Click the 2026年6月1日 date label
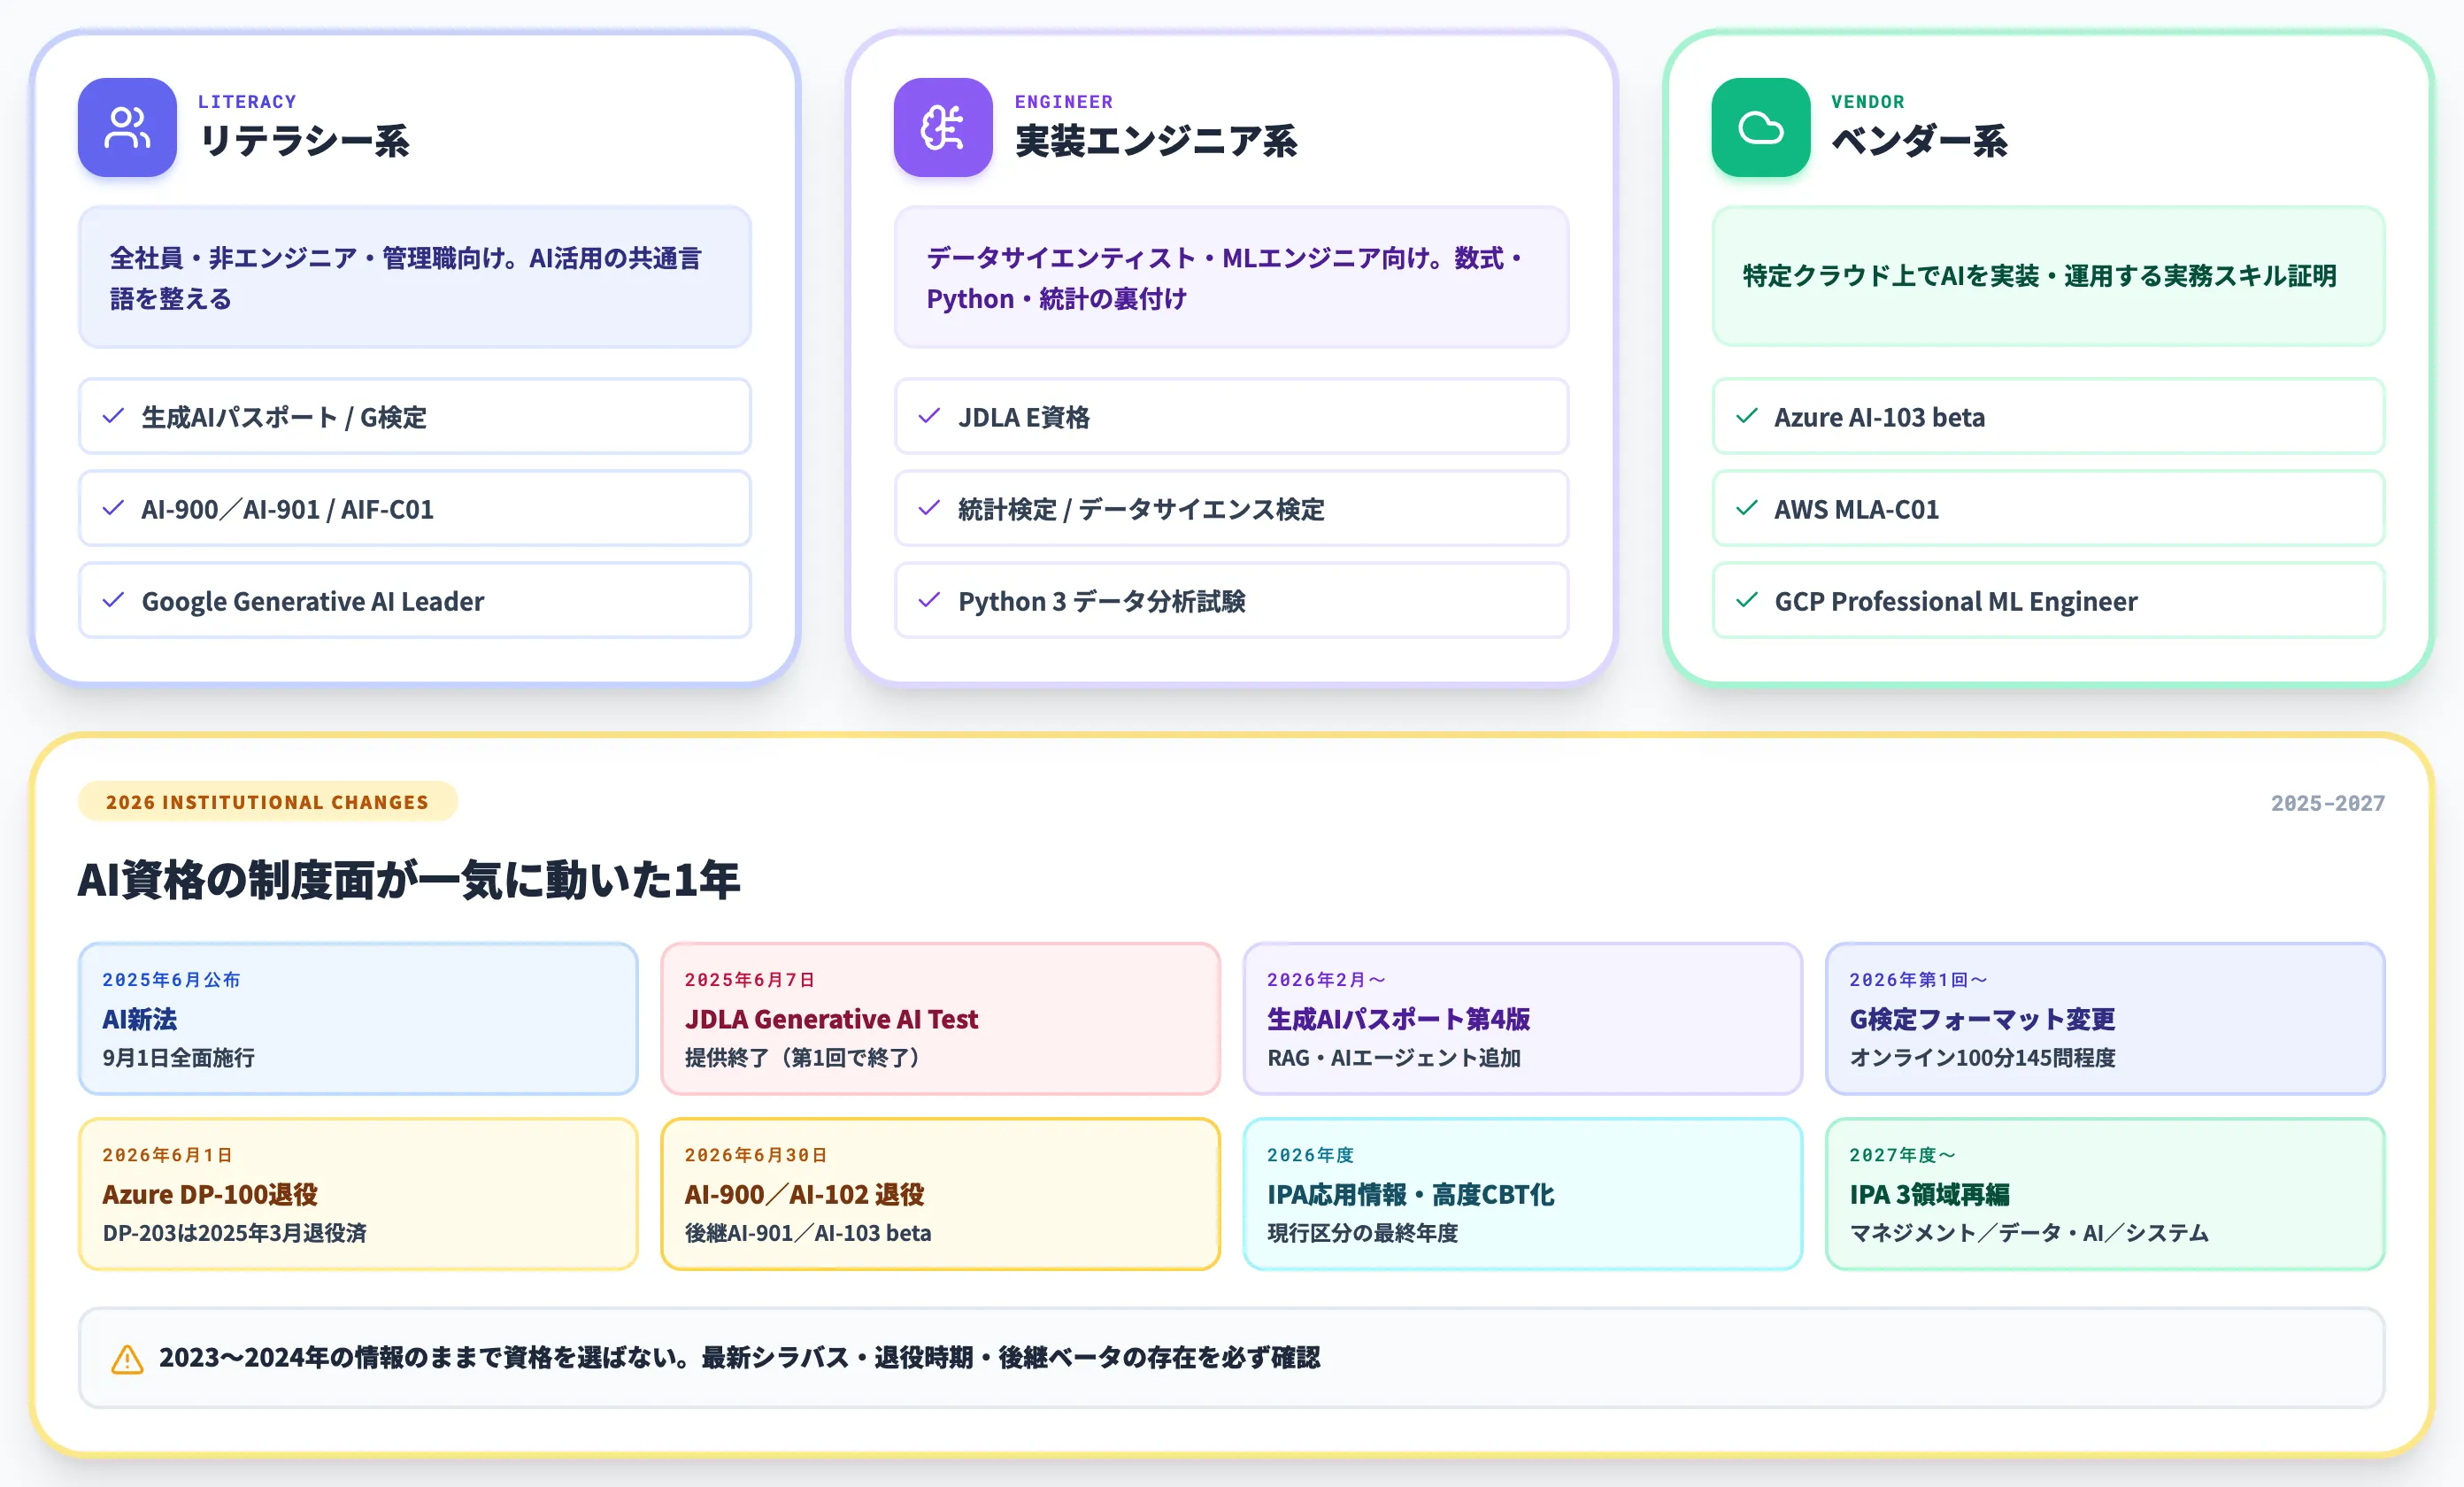Screen dimensions: 2464x1487 coord(167,1155)
